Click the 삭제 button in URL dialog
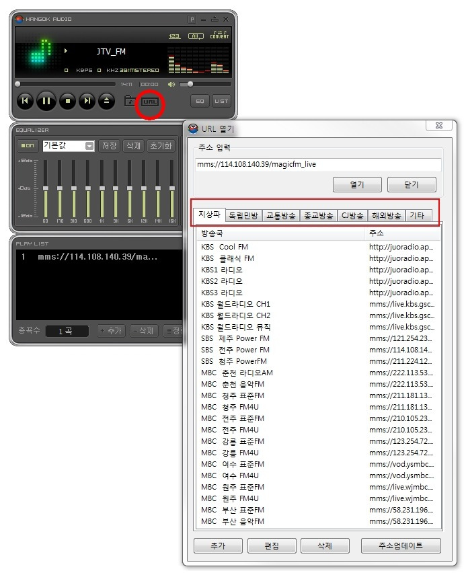The height and width of the screenshot is (573, 466). pos(325,545)
